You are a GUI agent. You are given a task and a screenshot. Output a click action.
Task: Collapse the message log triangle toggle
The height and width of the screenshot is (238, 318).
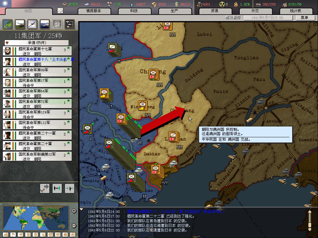[81, 209]
